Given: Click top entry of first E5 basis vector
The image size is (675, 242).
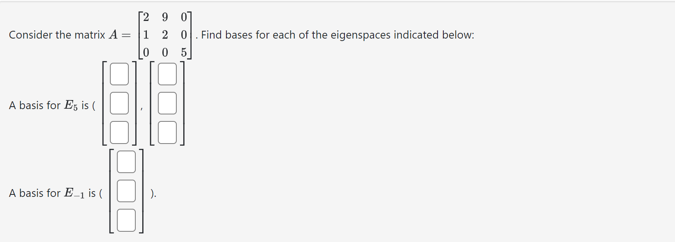Looking at the screenshot, I should (119, 74).
